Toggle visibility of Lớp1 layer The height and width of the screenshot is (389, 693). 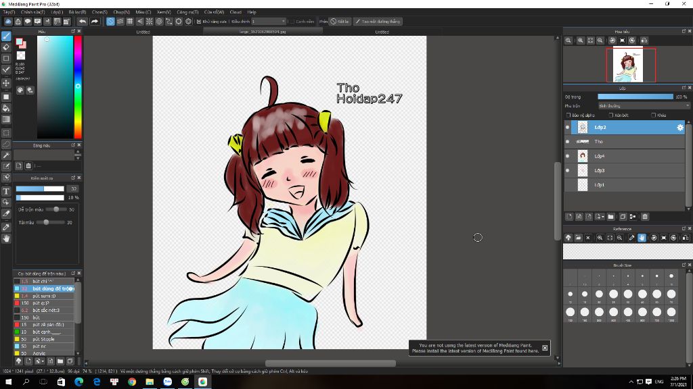coord(568,185)
